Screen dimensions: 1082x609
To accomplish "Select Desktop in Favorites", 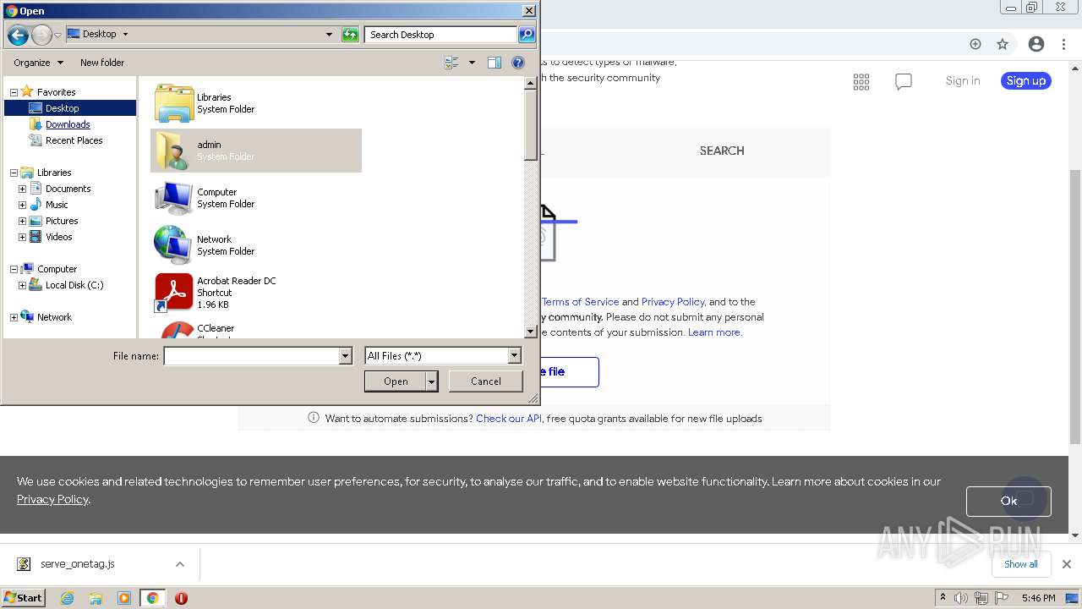I will [70, 108].
